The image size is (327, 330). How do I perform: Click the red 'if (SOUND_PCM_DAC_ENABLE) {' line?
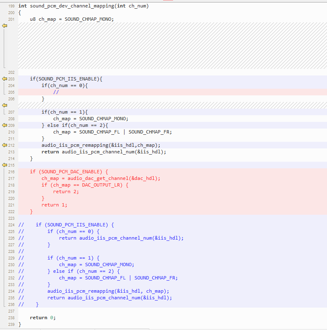point(69,172)
